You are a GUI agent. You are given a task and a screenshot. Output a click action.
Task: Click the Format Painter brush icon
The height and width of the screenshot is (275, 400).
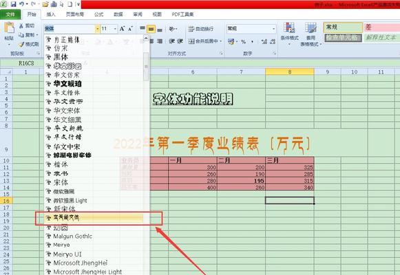[21, 44]
